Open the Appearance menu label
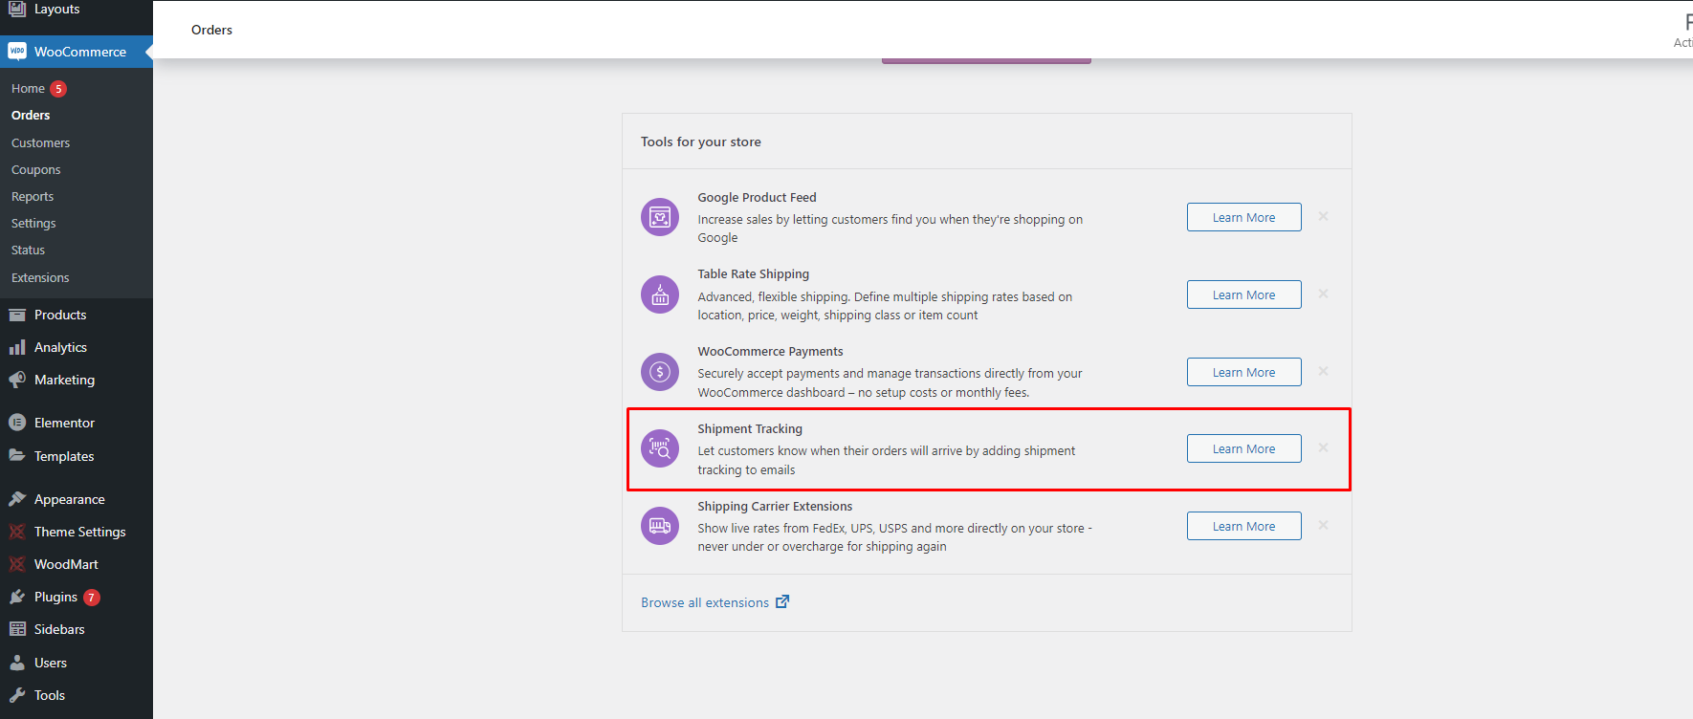Screen dimensions: 1693x719 (x=70, y=499)
